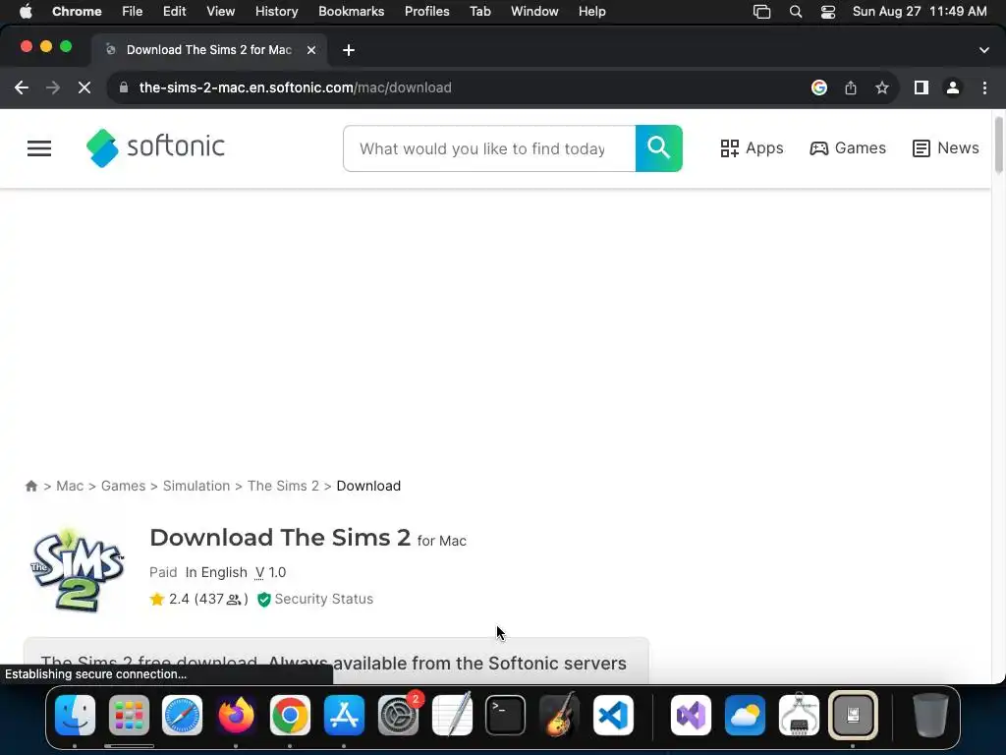Go to The Sims 2 in the breadcrumb
The width and height of the screenshot is (1006, 755).
click(x=283, y=486)
